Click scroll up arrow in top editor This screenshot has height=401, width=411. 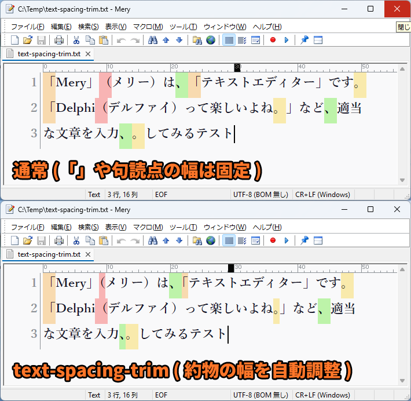[402, 69]
